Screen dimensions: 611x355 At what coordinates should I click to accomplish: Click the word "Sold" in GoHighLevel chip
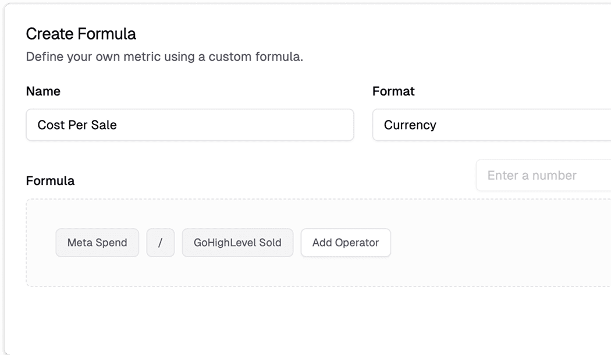270,243
